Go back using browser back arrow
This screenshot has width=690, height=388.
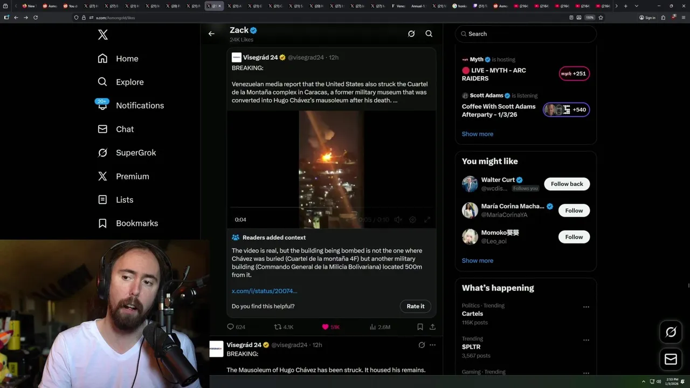tap(16, 17)
